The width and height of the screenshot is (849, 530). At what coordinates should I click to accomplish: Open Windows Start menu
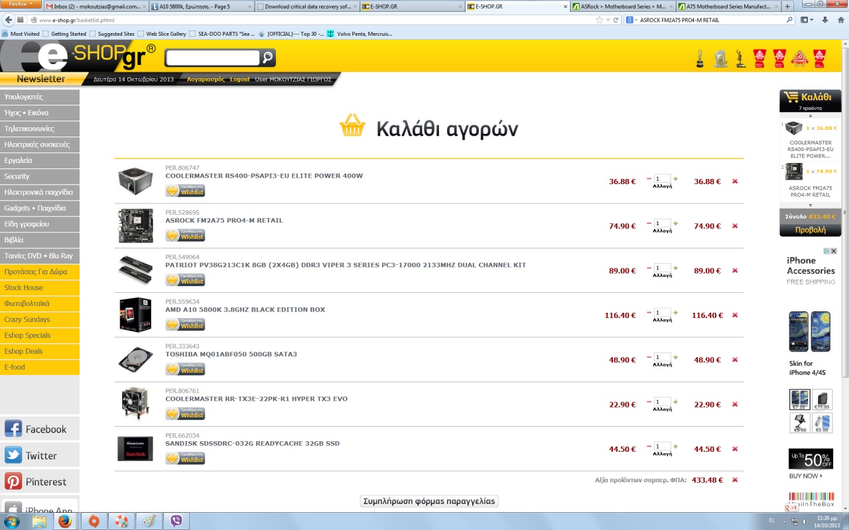11,521
